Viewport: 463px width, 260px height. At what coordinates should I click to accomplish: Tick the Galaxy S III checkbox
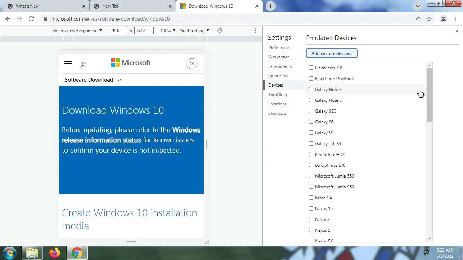click(311, 111)
